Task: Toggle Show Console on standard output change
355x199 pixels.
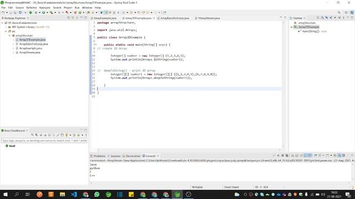Action: click(306, 155)
